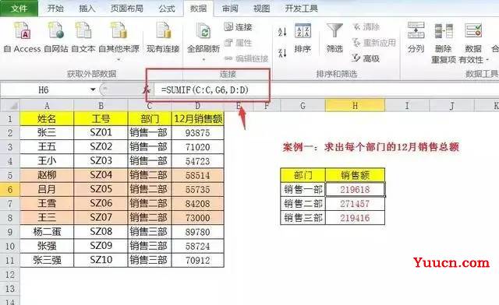The width and height of the screenshot is (499, 305).
Task: Switch to the Home (开始) tab
Action: pyautogui.click(x=55, y=9)
